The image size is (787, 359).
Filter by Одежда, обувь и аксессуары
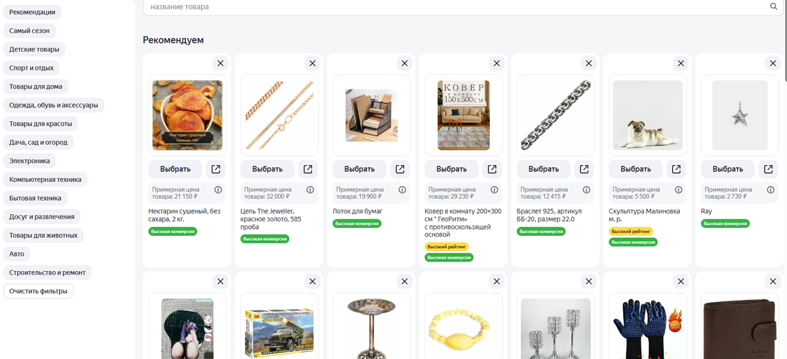tap(54, 105)
